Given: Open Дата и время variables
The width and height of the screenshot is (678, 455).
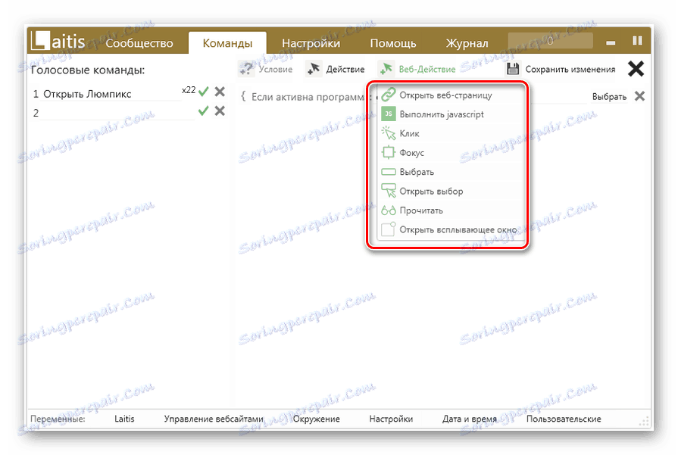Looking at the screenshot, I should point(469,419).
